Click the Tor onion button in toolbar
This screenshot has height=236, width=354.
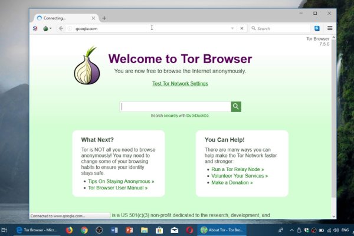click(47, 28)
